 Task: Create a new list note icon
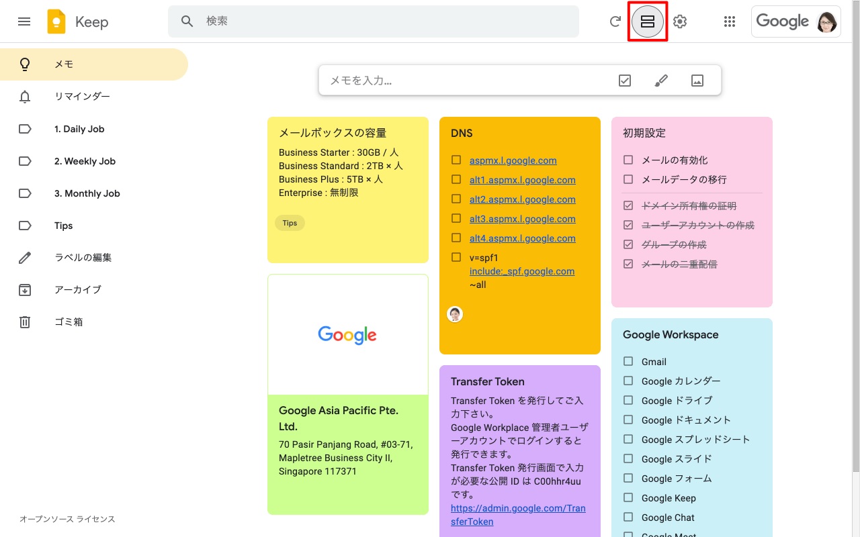[x=625, y=81]
